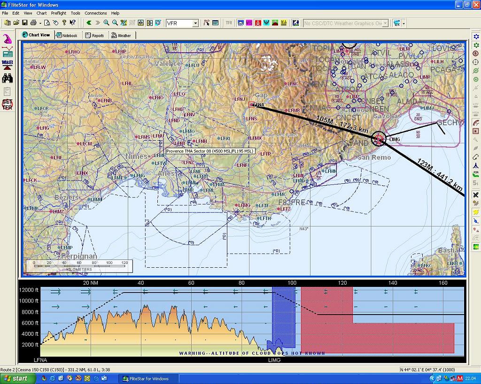Click the magenta weather overlay icon
This screenshot has width=481, height=384.
coord(249,23)
